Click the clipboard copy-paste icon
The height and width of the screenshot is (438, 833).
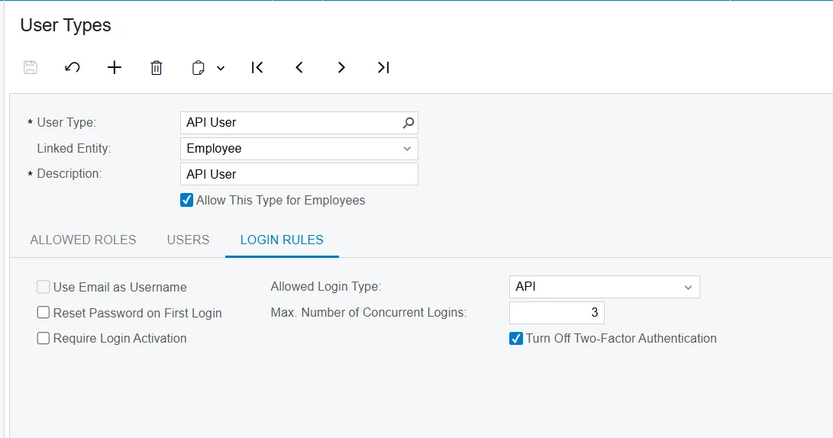[199, 68]
